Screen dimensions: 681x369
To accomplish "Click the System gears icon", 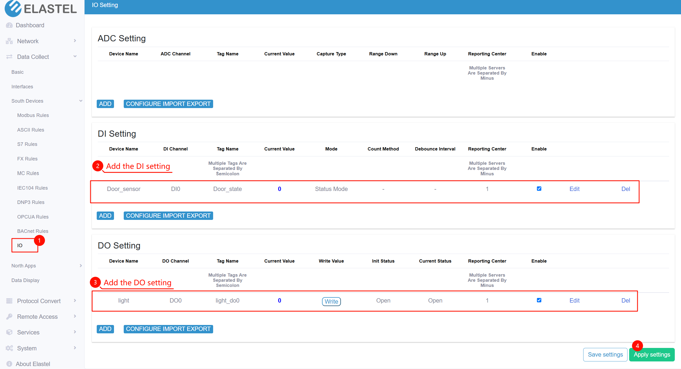I will click(9, 348).
